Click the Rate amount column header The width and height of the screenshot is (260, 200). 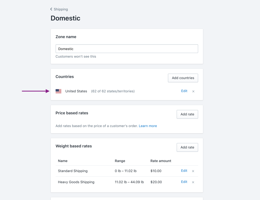pyautogui.click(x=161, y=161)
